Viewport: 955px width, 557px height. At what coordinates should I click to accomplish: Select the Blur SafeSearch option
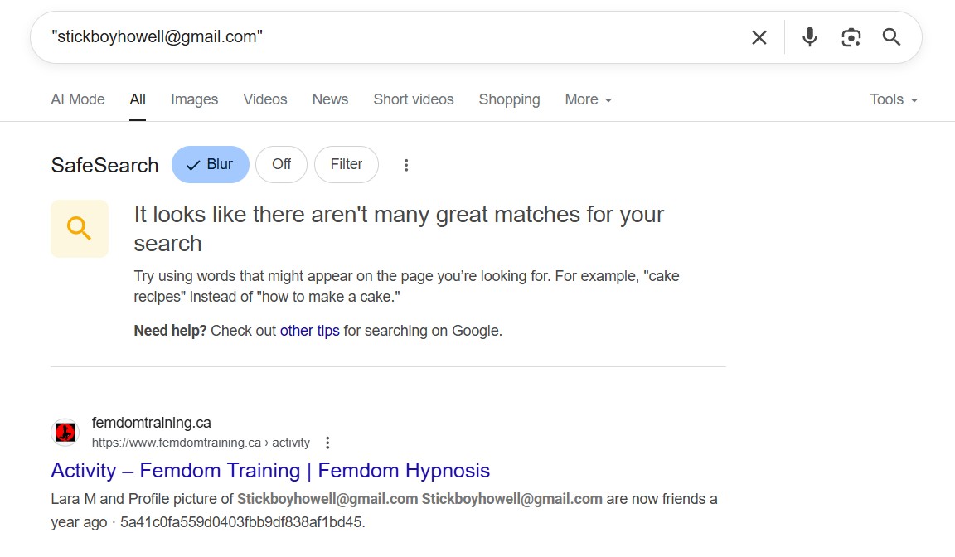211,165
